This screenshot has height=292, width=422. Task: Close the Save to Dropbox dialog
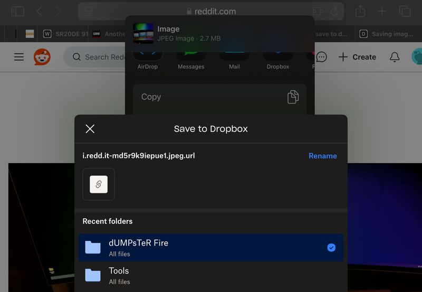click(90, 129)
